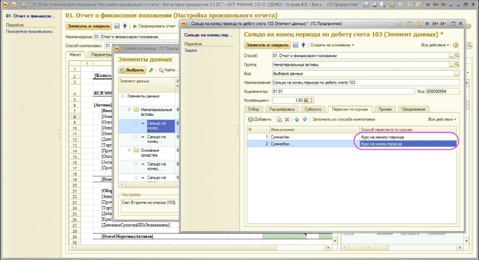
Task: Open the Оформление tab
Action: tap(413, 109)
